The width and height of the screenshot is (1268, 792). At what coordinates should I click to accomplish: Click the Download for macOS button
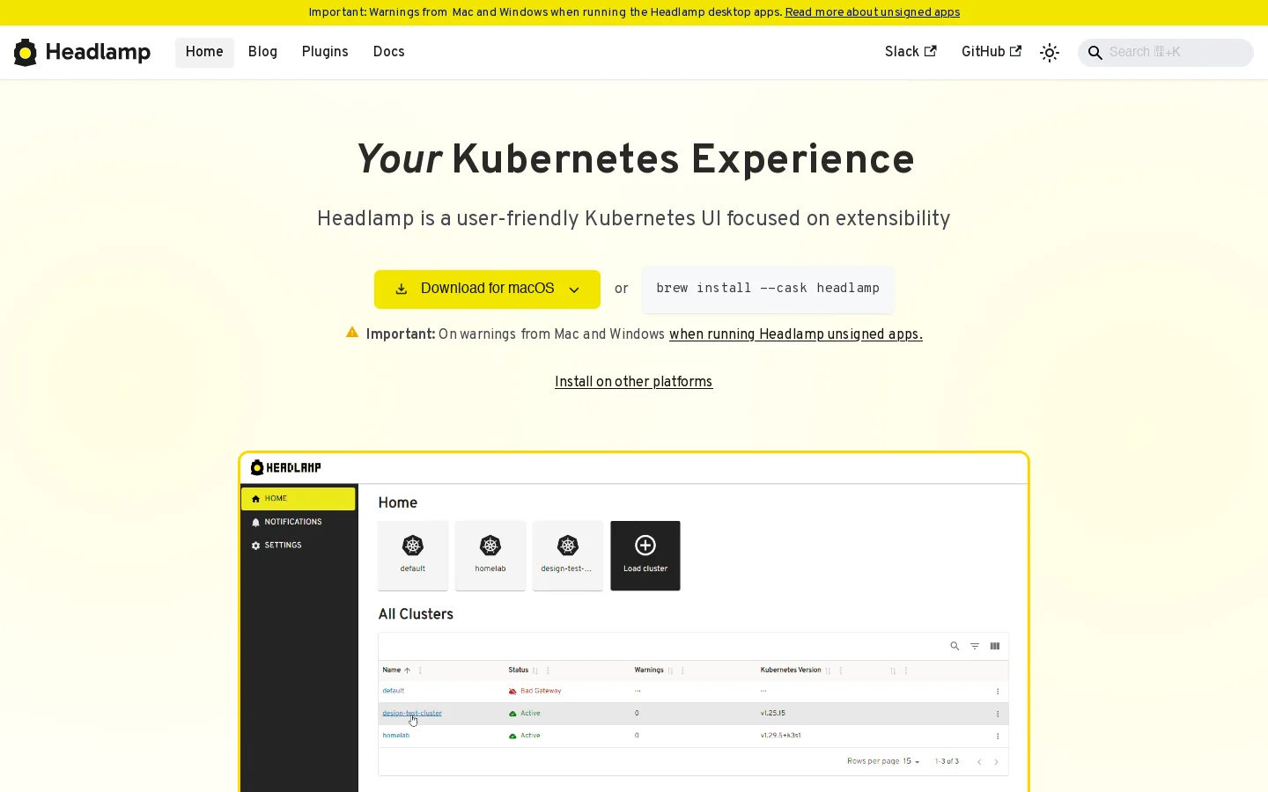point(487,290)
